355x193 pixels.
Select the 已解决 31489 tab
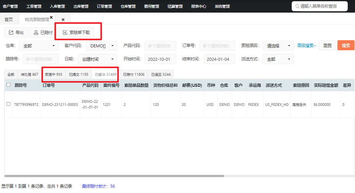[105, 75]
